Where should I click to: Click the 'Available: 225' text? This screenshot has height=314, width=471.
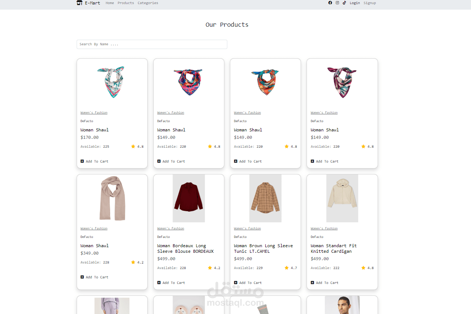[95, 147]
